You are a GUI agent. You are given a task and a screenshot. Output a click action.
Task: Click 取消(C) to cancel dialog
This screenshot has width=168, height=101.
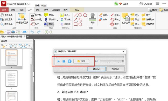click(116, 69)
